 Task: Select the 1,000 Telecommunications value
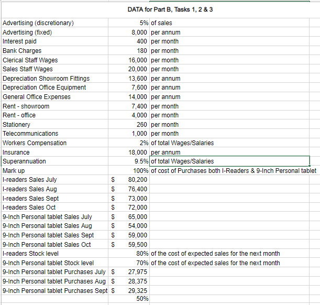(x=129, y=134)
